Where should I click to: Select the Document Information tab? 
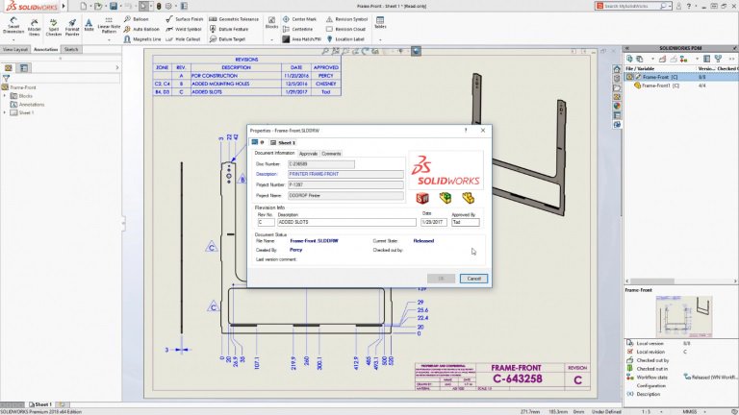pos(275,153)
